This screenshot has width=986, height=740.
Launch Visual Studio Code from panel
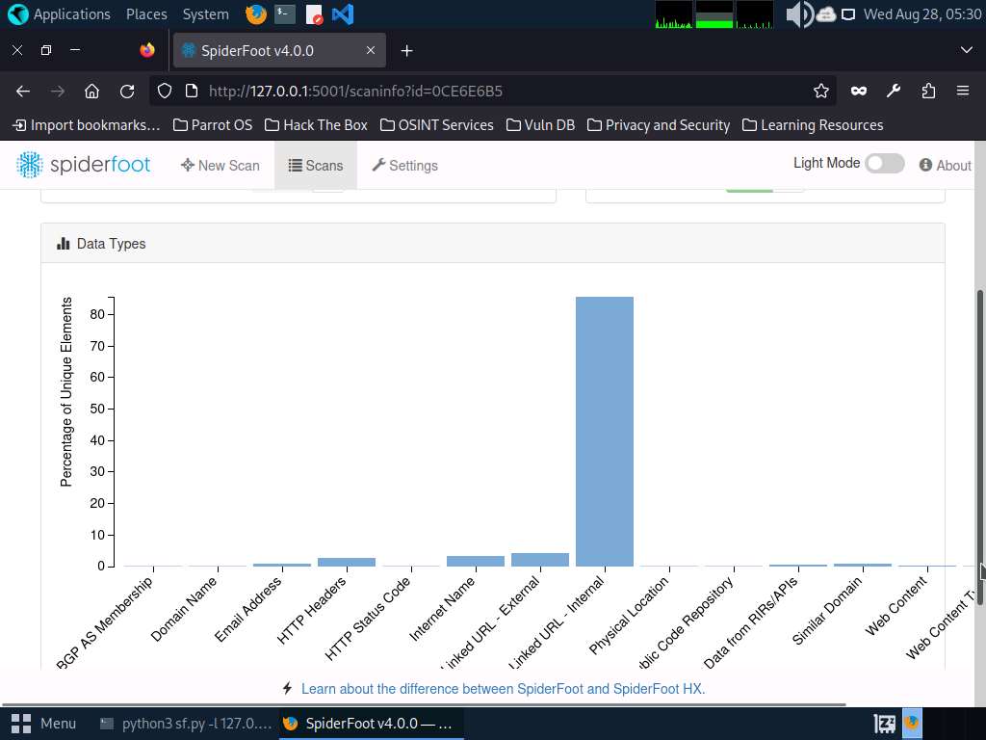(x=343, y=13)
